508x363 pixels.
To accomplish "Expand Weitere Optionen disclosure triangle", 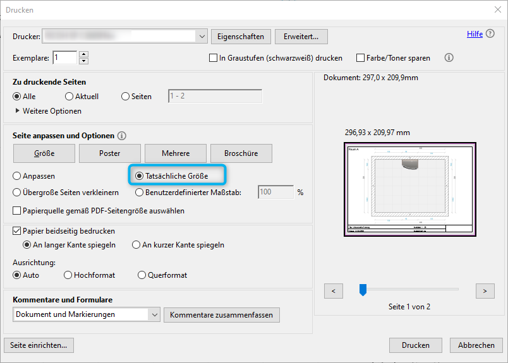I will (18, 110).
